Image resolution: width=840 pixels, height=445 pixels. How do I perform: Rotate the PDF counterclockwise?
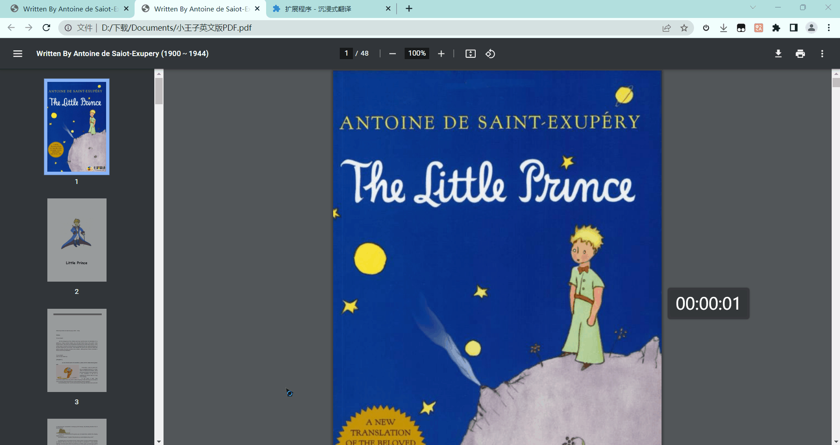coord(490,53)
